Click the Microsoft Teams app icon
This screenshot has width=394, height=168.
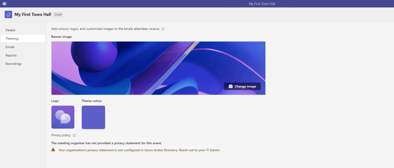[x=5, y=3]
